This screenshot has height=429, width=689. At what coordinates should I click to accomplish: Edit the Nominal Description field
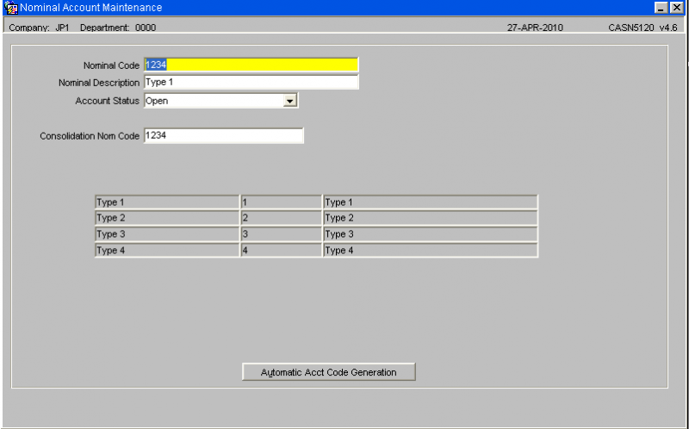[251, 82]
